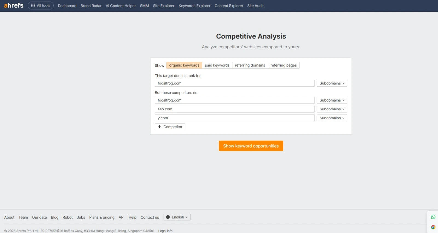Go to Dashboard
Viewport: 438px width, 233px height.
pos(67,6)
